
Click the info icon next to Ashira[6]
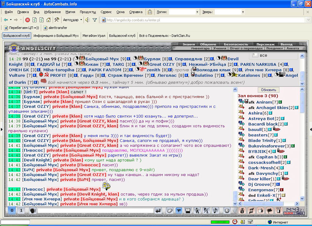tap(271, 113)
